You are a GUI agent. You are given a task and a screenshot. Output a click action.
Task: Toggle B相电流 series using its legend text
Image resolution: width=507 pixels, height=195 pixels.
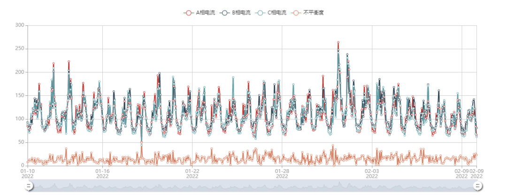pos(241,13)
